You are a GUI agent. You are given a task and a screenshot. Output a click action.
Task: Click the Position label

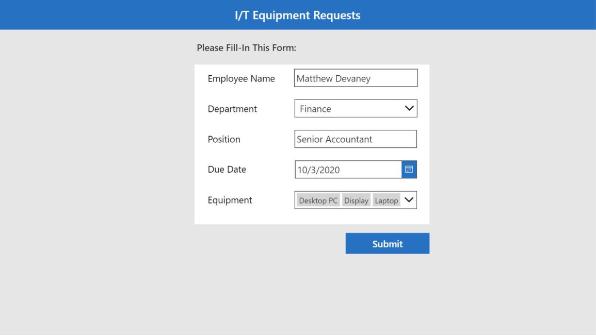[224, 139]
